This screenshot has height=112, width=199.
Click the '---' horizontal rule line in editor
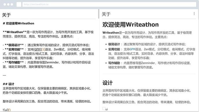tap(4, 75)
